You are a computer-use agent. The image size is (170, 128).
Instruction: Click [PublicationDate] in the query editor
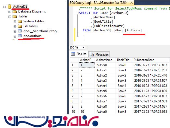point(108,26)
